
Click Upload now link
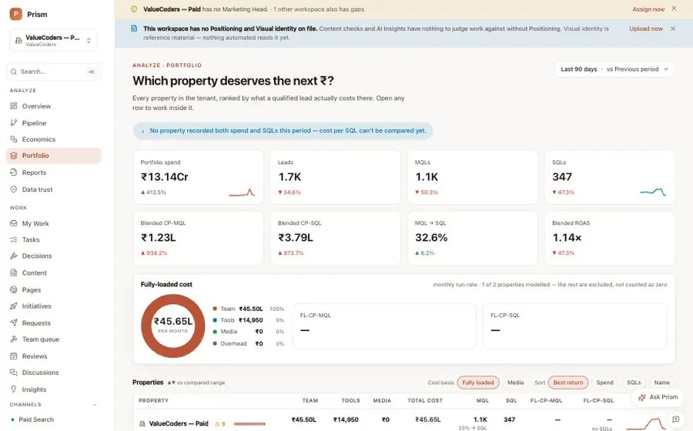(x=646, y=28)
